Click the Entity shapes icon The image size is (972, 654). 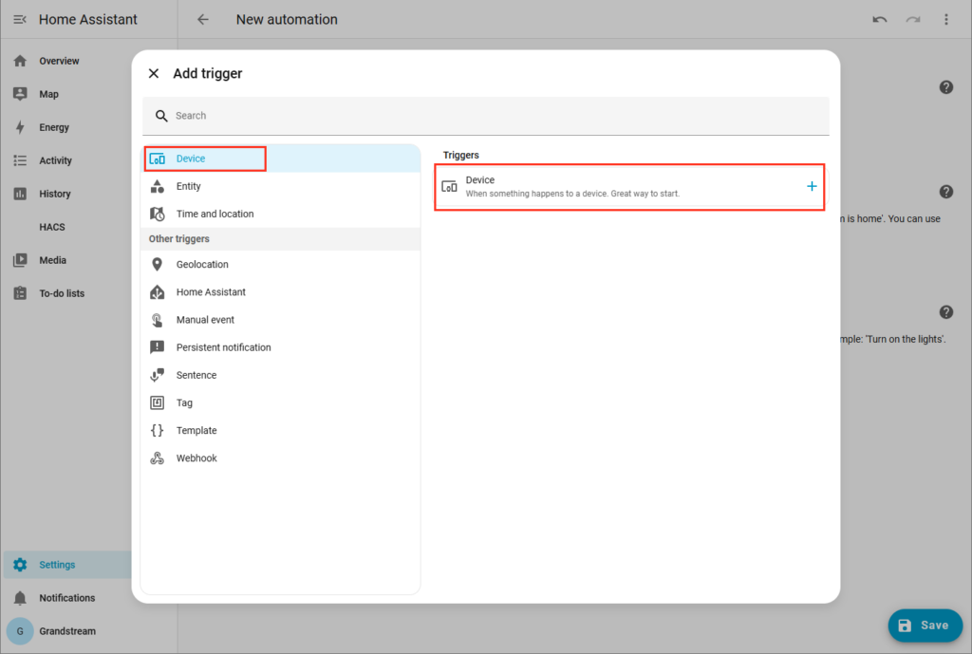(158, 186)
